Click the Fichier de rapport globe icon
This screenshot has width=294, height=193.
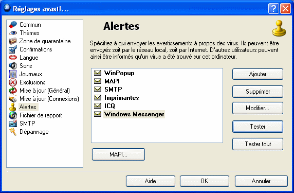[x=13, y=115]
